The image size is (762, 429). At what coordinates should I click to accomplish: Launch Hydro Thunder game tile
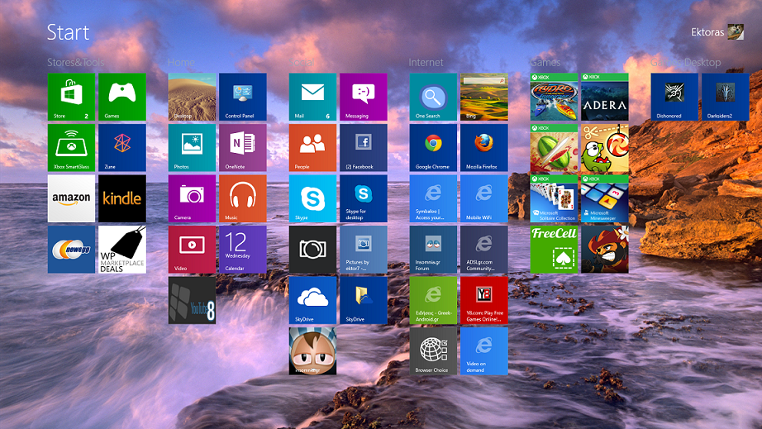pyautogui.click(x=554, y=97)
